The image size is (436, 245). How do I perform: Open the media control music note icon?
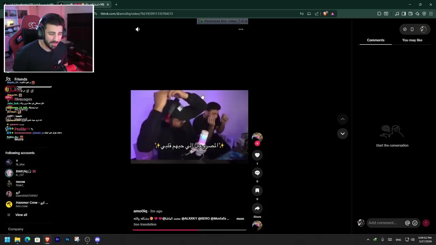tap(397, 14)
